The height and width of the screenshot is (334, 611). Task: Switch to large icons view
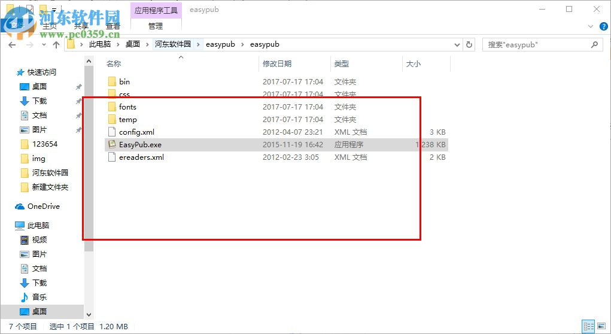click(601, 326)
